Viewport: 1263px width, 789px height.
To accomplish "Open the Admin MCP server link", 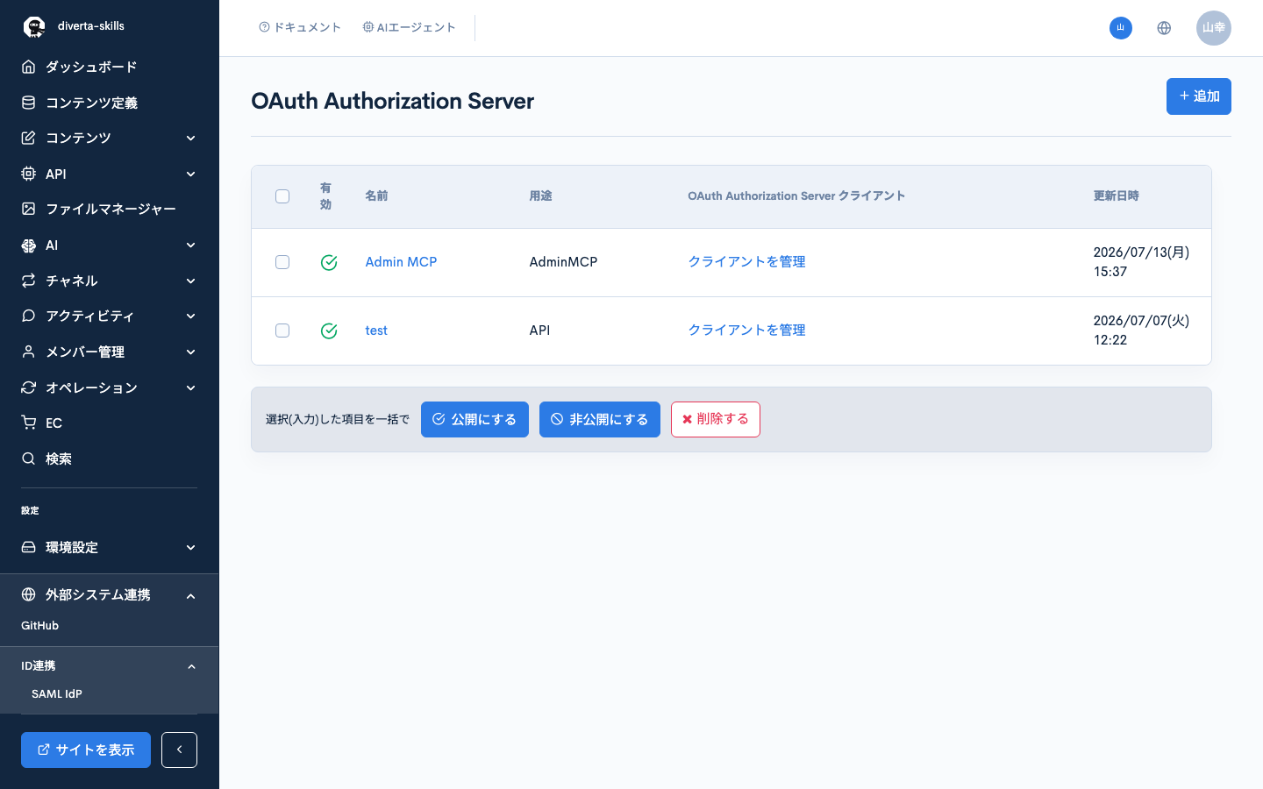I will click(401, 262).
